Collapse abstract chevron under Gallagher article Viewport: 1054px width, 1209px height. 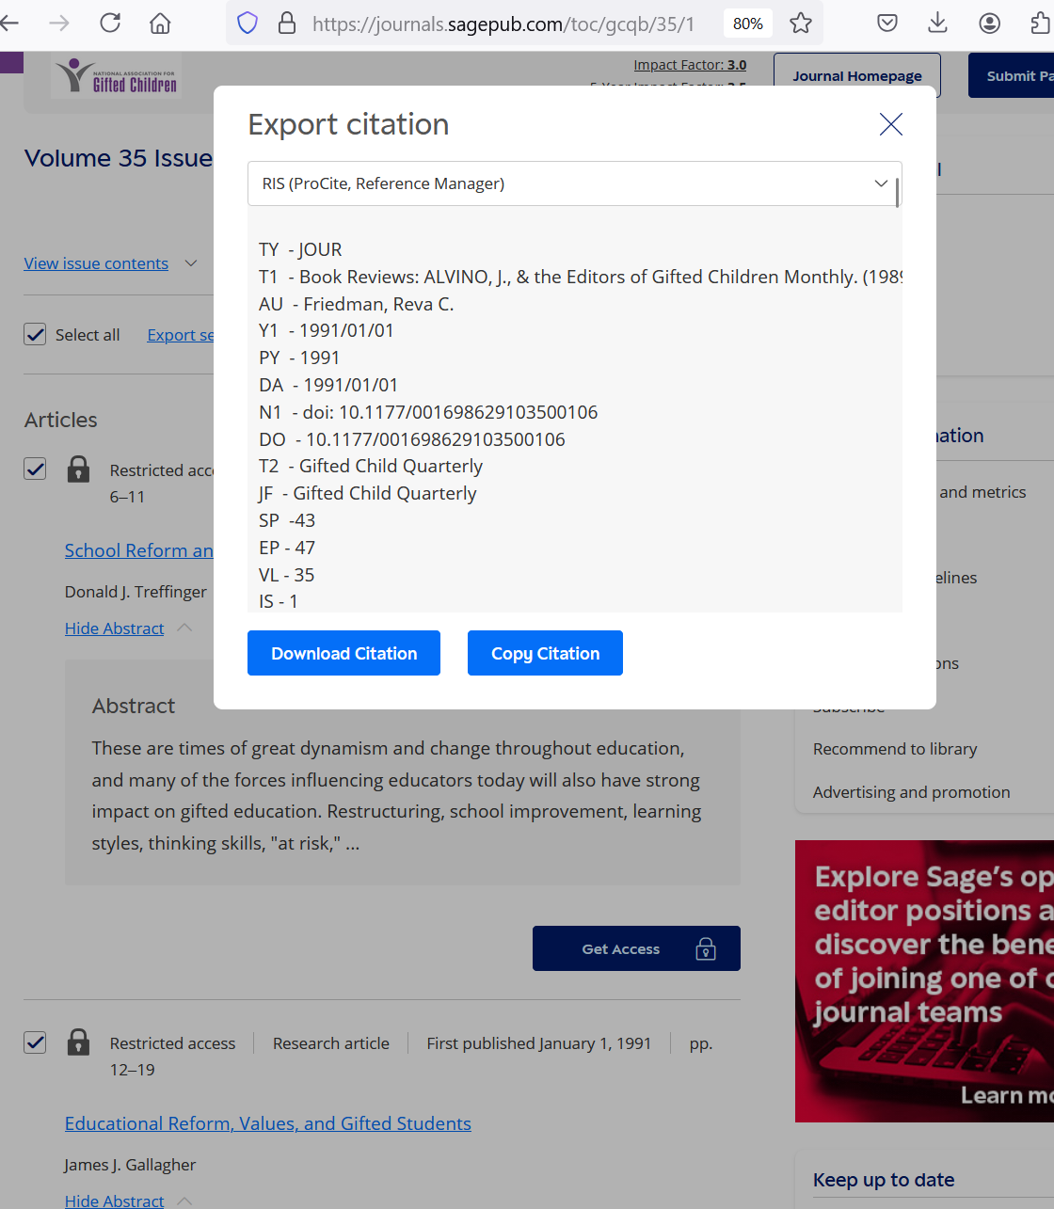(184, 1201)
